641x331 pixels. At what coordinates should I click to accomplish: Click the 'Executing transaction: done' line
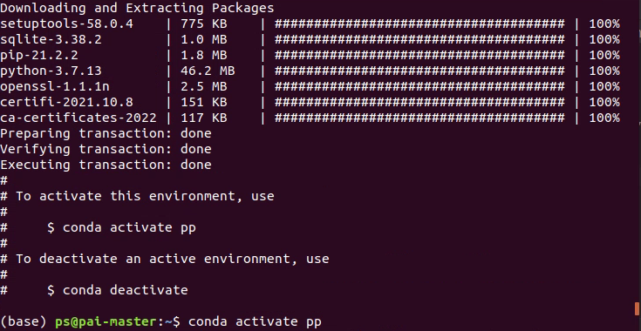pos(106,165)
